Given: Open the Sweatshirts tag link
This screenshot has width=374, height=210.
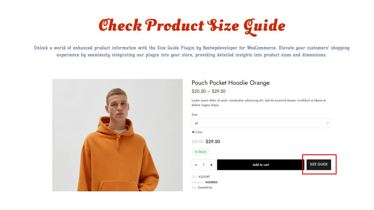Looking at the screenshot, I should tap(205, 188).
